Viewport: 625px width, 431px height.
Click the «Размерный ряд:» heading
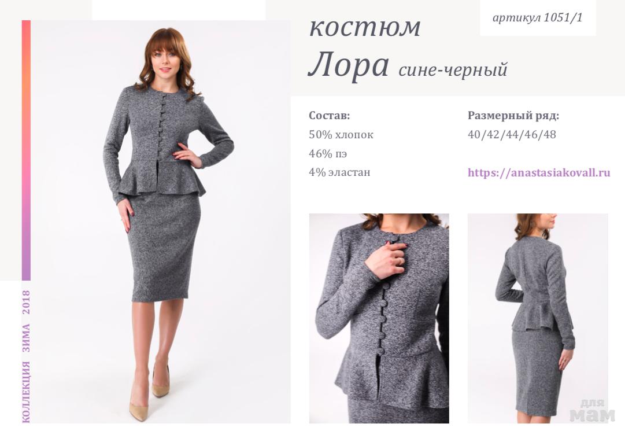pyautogui.click(x=513, y=116)
